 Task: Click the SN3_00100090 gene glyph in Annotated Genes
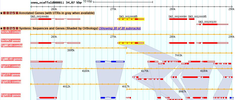click(178, 19)
